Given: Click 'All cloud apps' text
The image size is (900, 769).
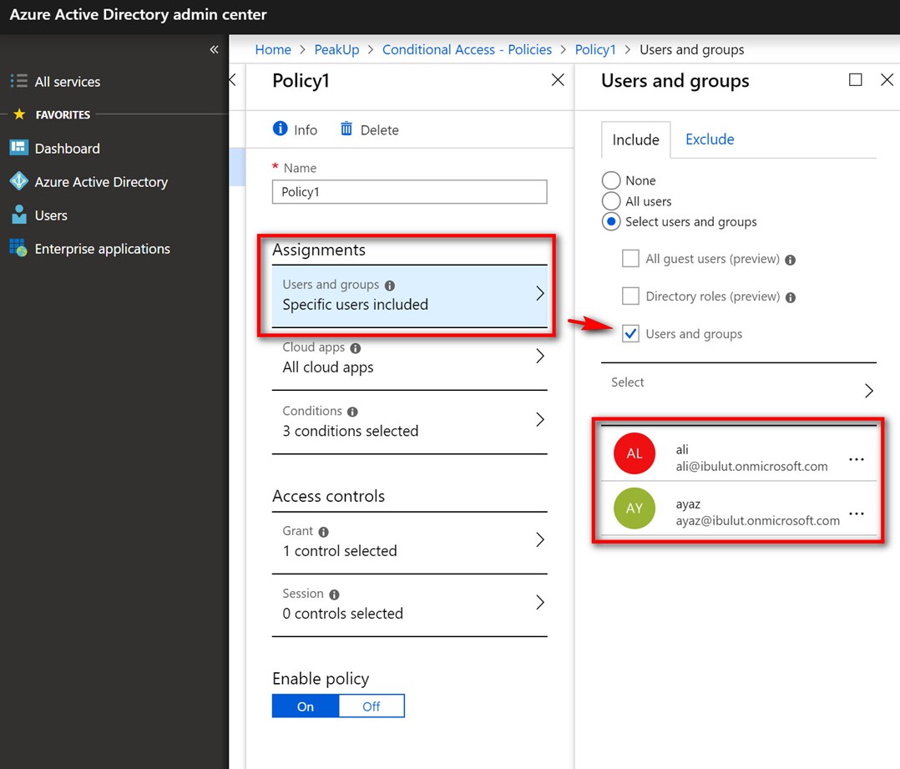Looking at the screenshot, I should click(x=328, y=367).
